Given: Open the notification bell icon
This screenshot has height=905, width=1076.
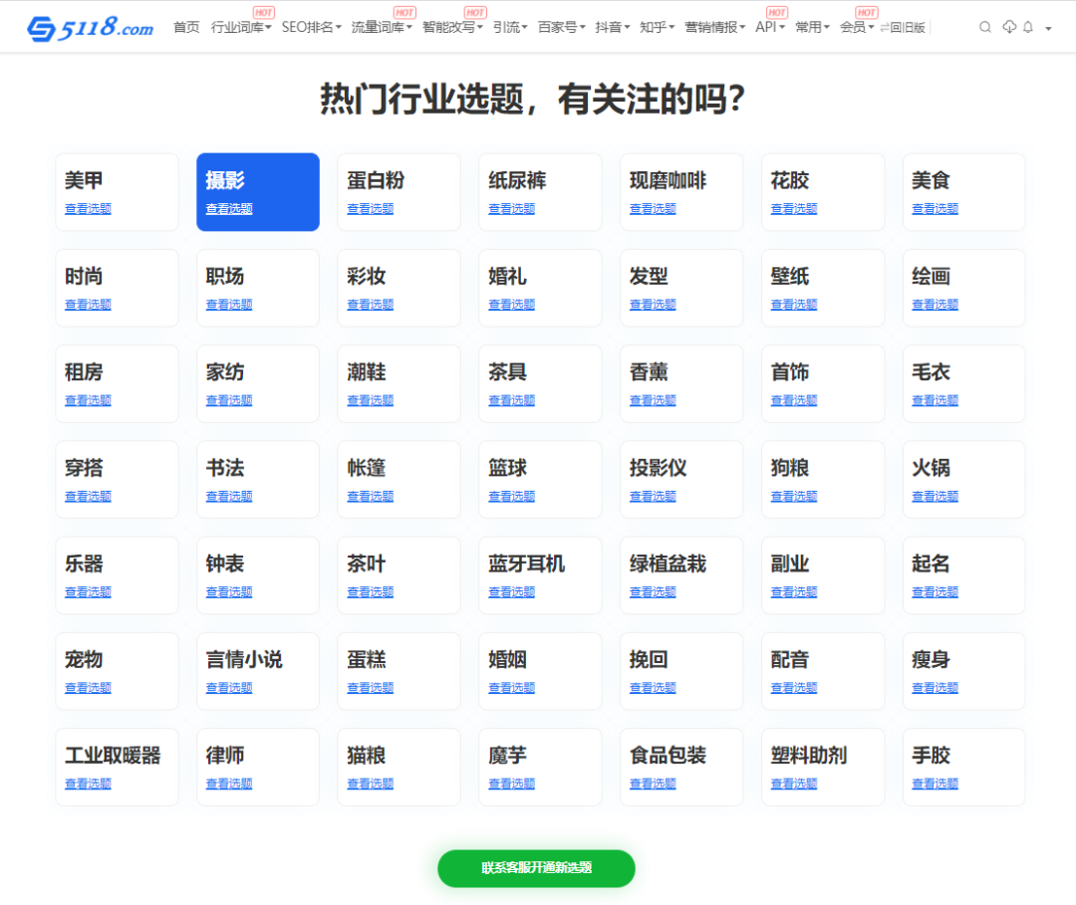Looking at the screenshot, I should 1028,28.
